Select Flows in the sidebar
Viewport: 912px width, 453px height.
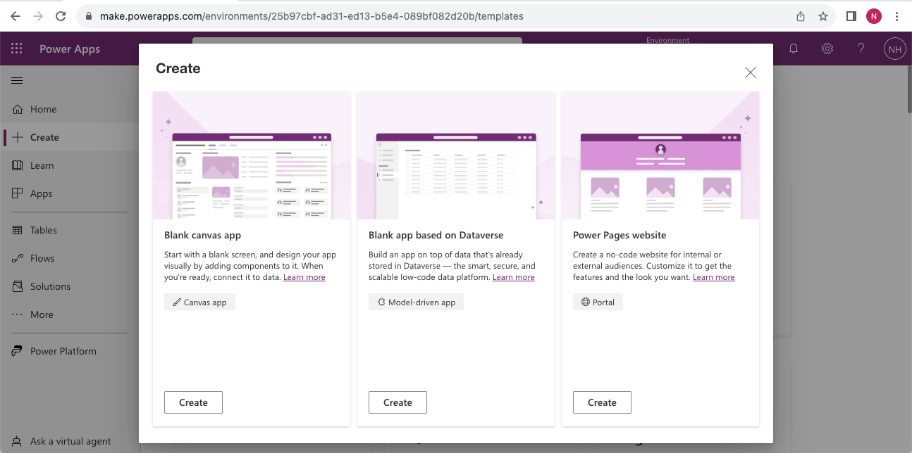42,258
